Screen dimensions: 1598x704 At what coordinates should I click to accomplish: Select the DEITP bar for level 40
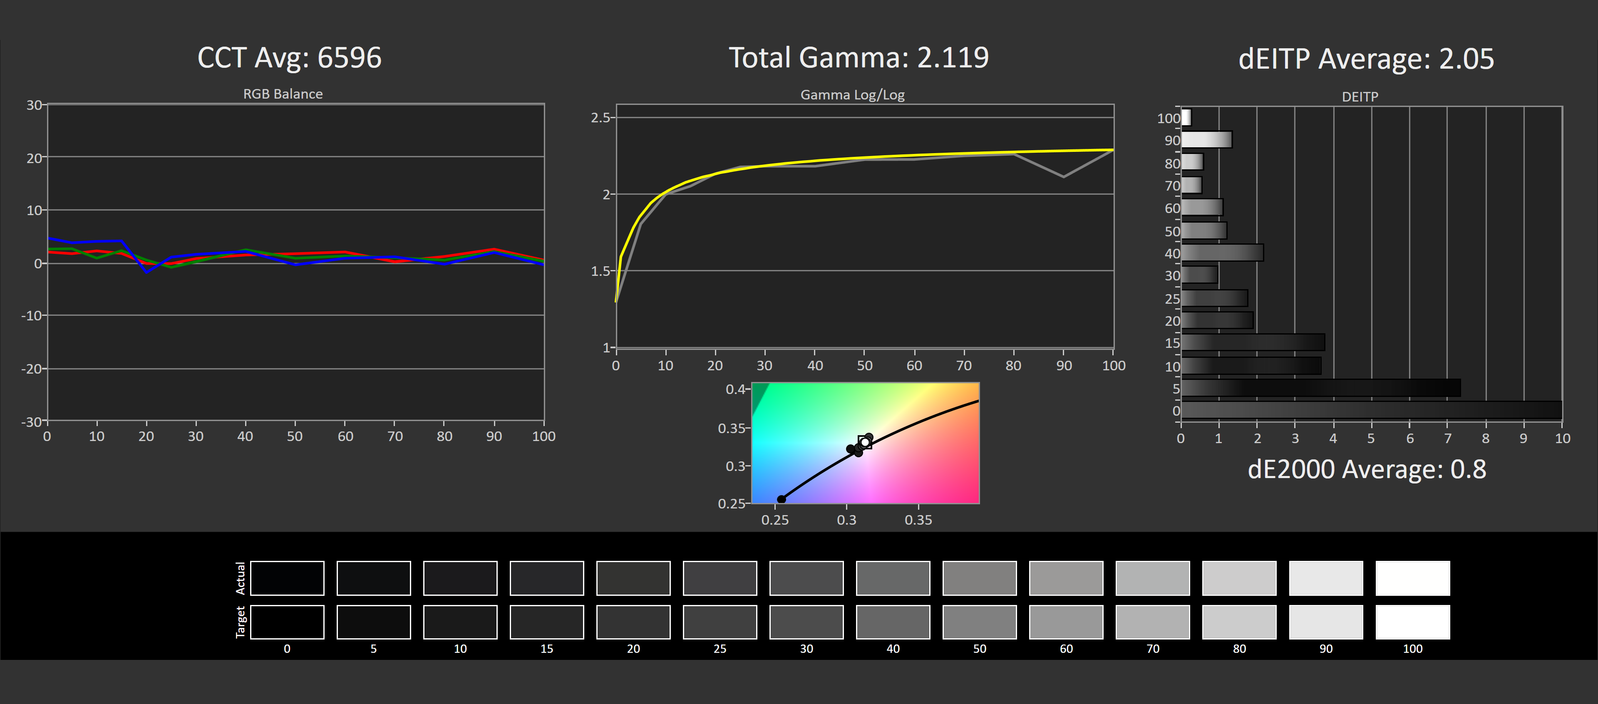pyautogui.click(x=1222, y=253)
